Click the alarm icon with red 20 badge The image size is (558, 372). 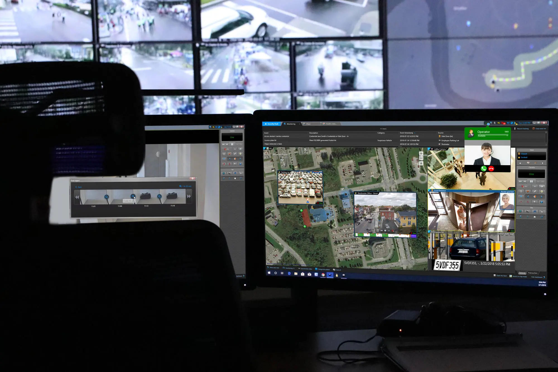coord(503,123)
